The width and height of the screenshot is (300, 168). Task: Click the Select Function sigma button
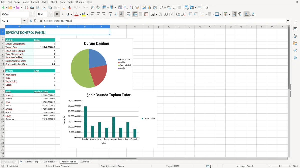click(35, 21)
